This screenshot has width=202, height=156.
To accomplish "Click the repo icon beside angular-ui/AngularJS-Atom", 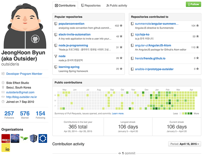I will [132, 45].
